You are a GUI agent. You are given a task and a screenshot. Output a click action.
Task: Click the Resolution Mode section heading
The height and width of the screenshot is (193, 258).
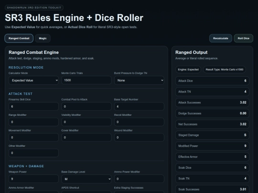tap(26, 68)
